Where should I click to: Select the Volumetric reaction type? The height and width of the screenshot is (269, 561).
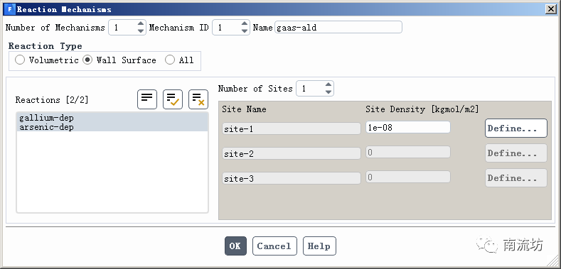[20, 60]
